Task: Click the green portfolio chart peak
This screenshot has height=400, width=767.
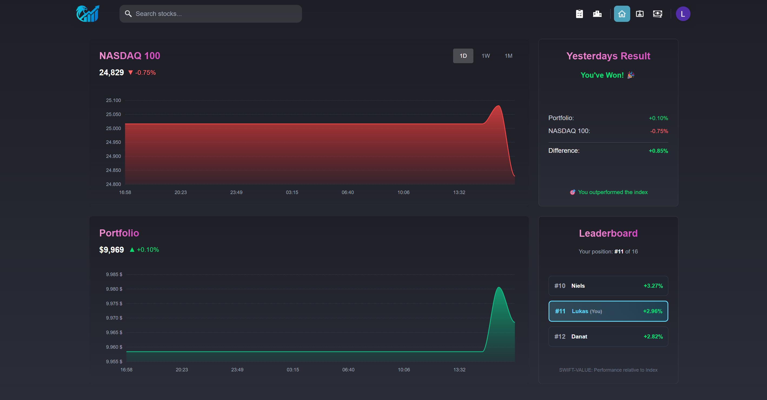Action: tap(499, 287)
